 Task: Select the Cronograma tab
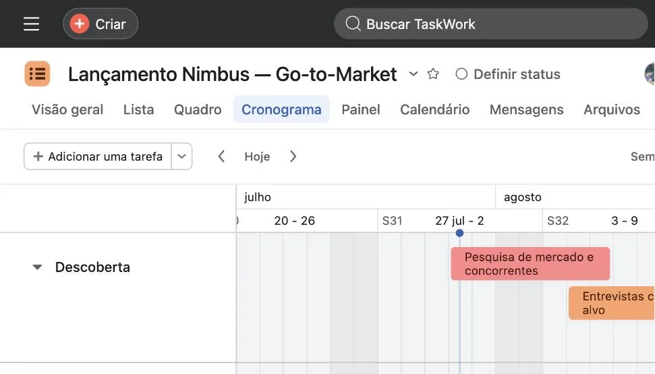click(x=281, y=109)
